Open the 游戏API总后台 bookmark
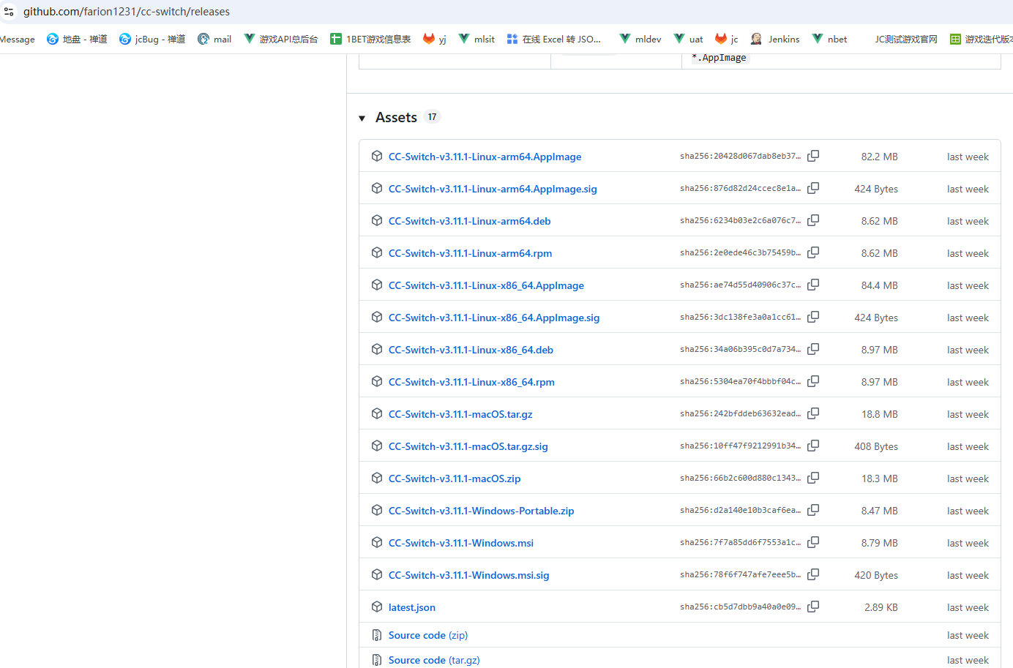Viewport: 1013px width, 668px height. (281, 39)
